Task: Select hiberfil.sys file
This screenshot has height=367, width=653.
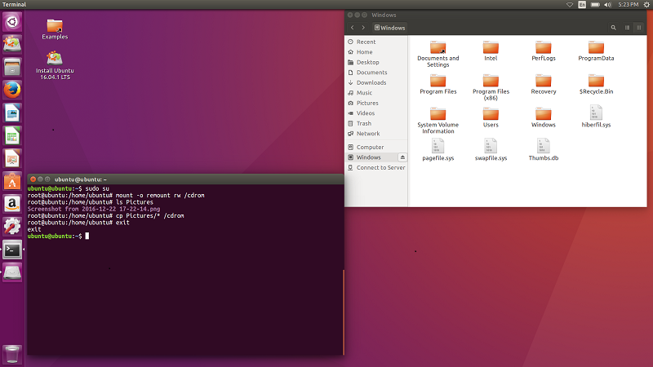Action: point(596,117)
